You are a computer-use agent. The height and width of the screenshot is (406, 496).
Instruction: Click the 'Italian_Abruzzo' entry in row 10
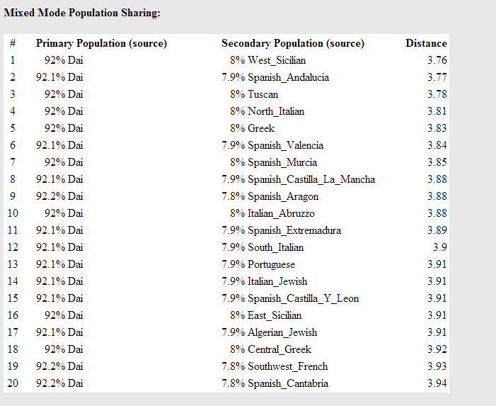[x=281, y=213]
